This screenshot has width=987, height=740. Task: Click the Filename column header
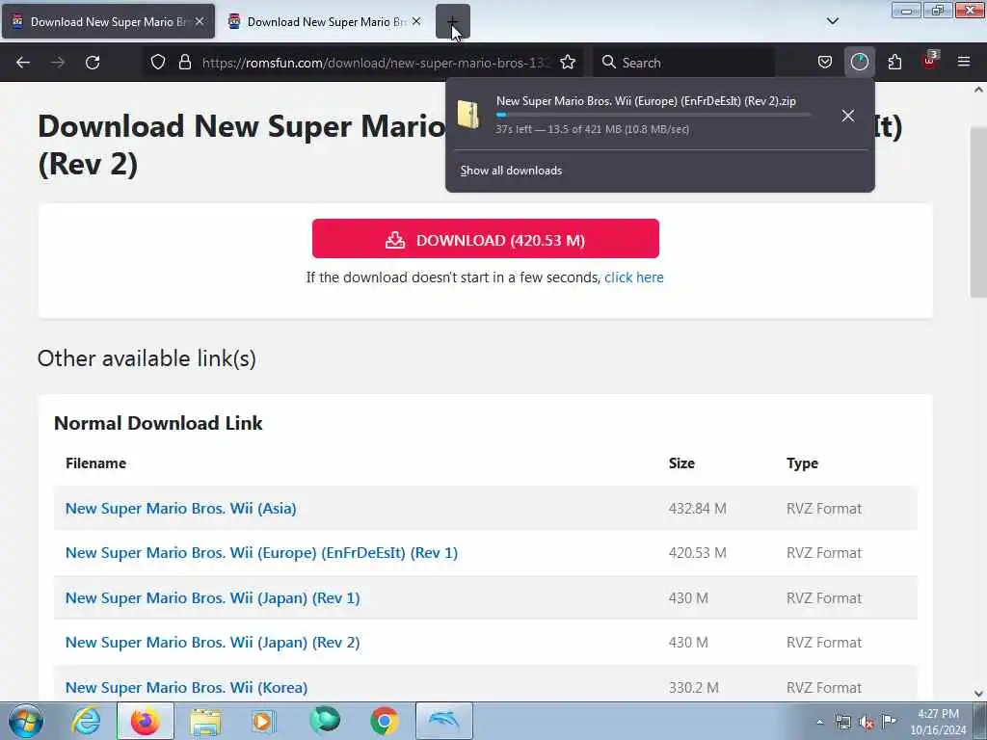click(95, 463)
